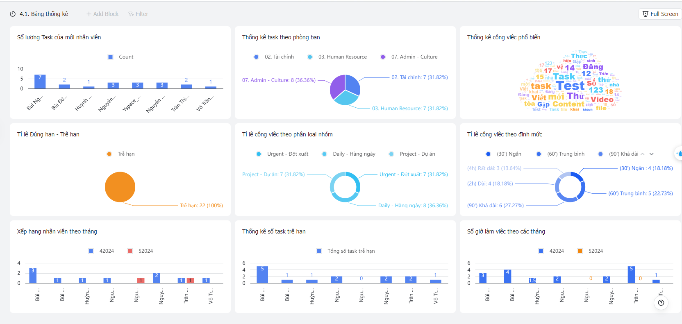This screenshot has width=682, height=324.
Task: Click label (90') Khá dài: 6 (27.27%)
Action: click(496, 206)
